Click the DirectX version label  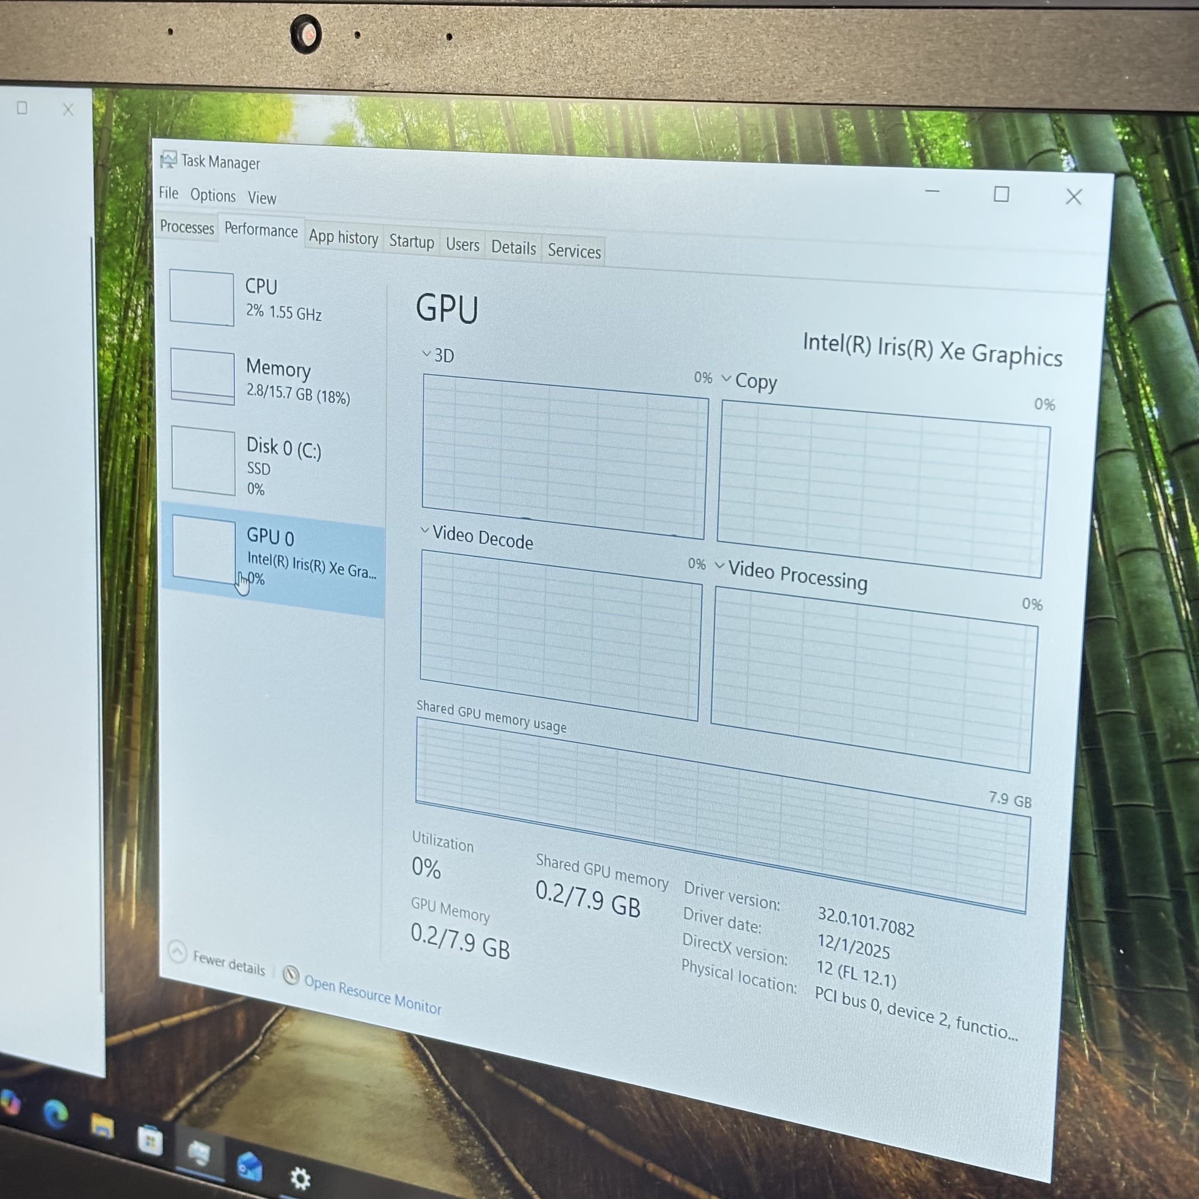click(x=735, y=950)
